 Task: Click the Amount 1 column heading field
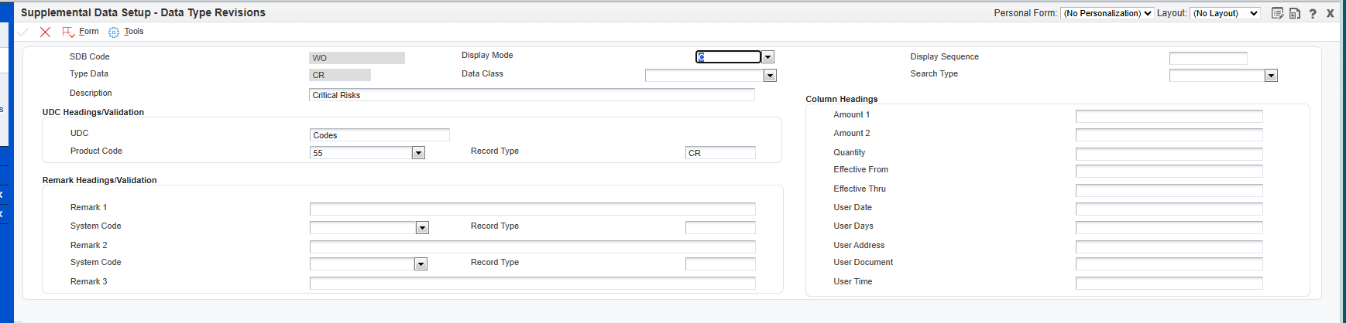1169,116
